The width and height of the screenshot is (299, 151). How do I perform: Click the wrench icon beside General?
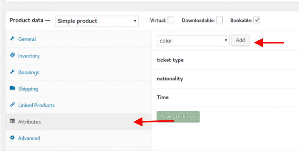pyautogui.click(x=12, y=39)
